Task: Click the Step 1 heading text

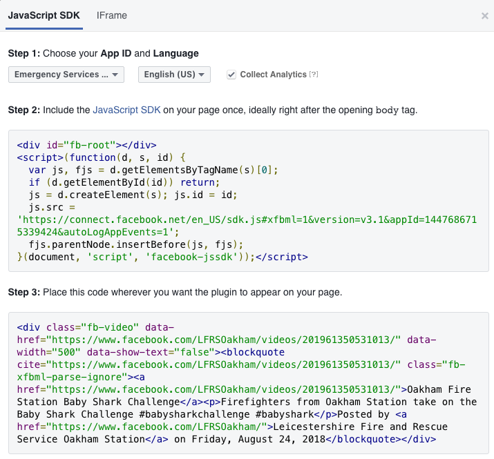Action: 104,53
